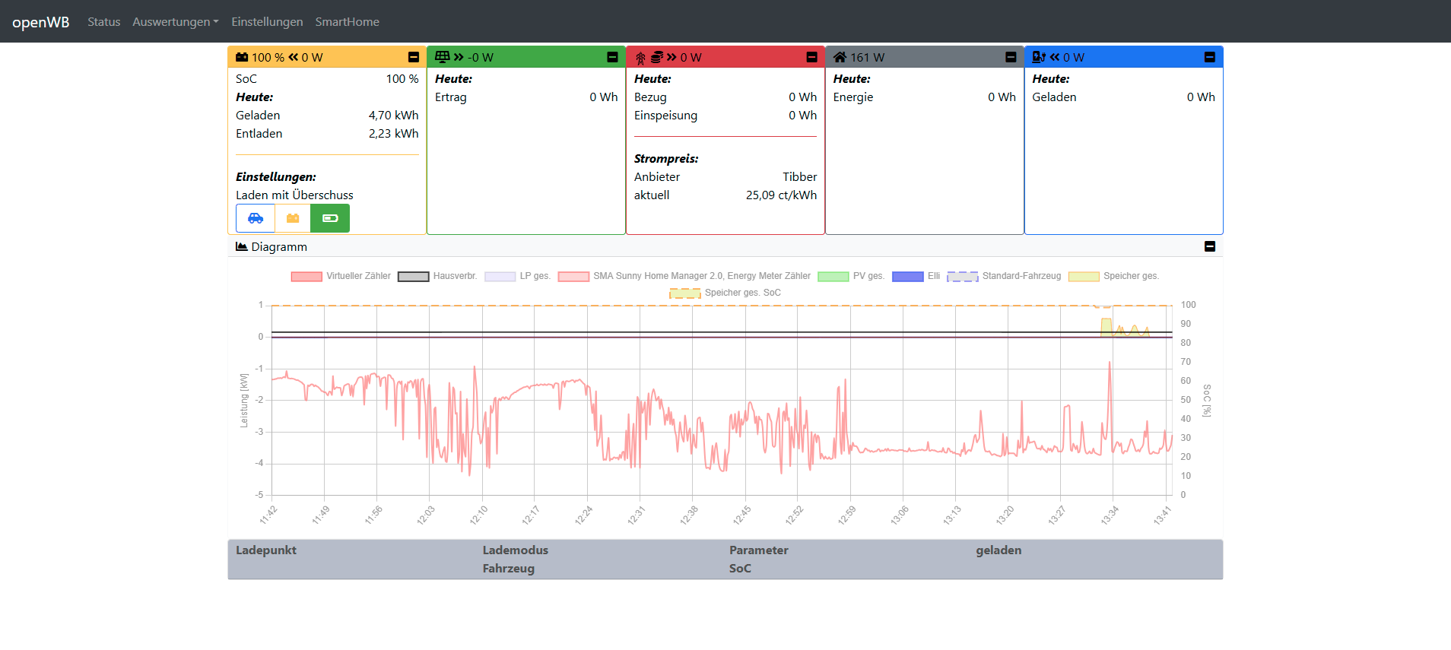Click the Tibber provider name
1451x650 pixels.
800,176
